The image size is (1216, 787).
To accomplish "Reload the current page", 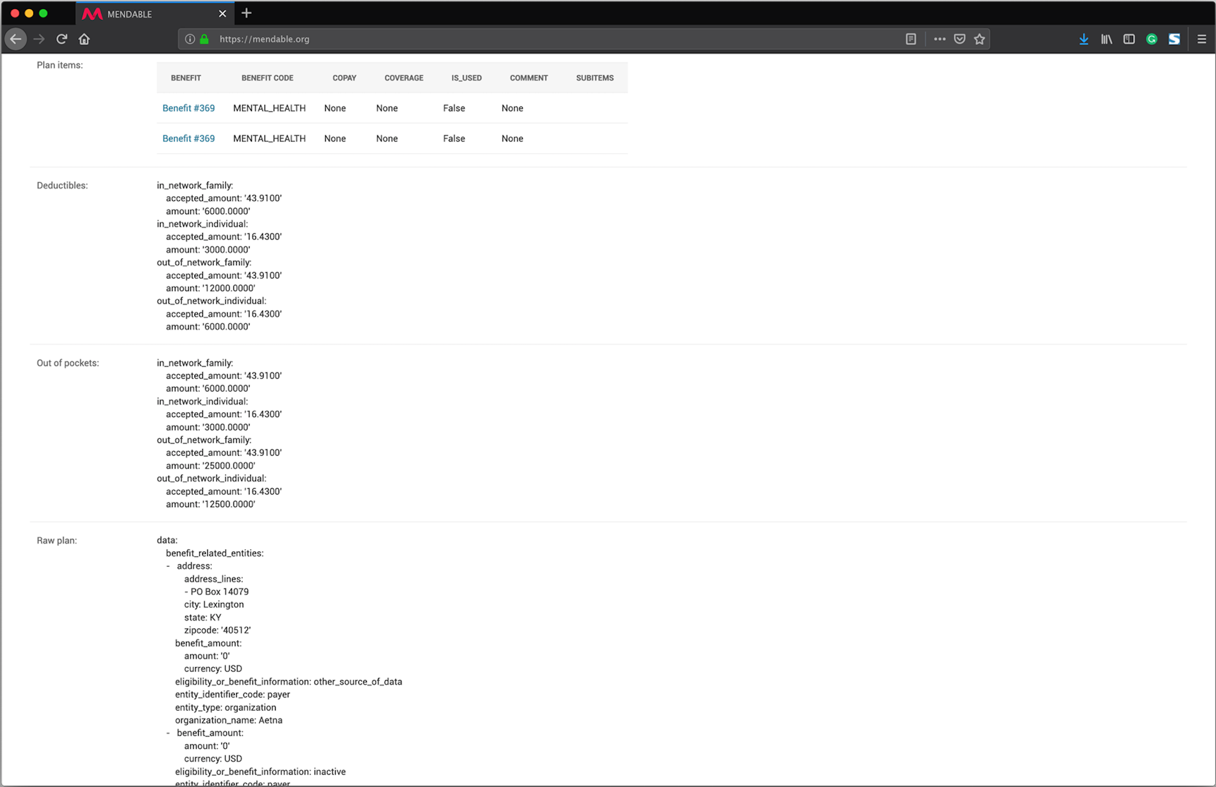I will pos(62,39).
